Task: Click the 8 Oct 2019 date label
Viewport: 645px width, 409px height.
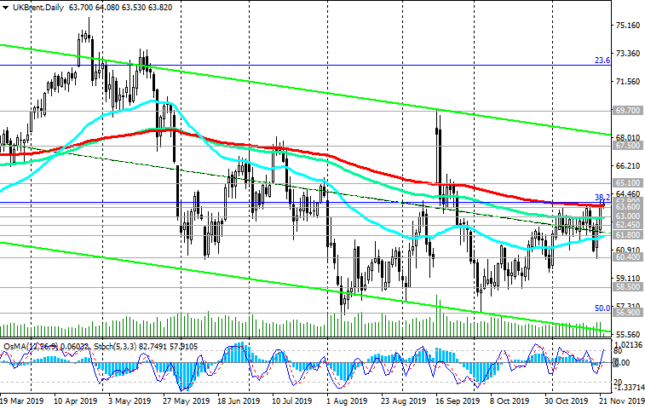Action: point(509,400)
